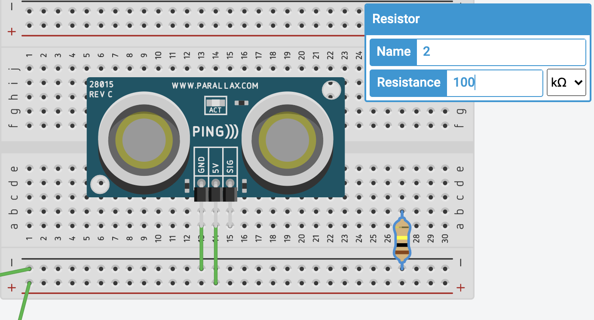Click the green wire entering positive rail at left
This screenshot has height=320, width=594.
pos(24,301)
